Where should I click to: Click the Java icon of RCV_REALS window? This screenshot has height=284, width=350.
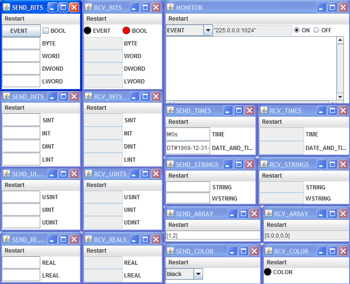click(x=88, y=239)
